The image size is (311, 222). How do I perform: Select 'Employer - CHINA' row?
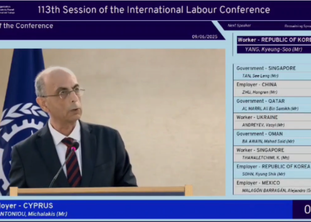click(x=272, y=85)
